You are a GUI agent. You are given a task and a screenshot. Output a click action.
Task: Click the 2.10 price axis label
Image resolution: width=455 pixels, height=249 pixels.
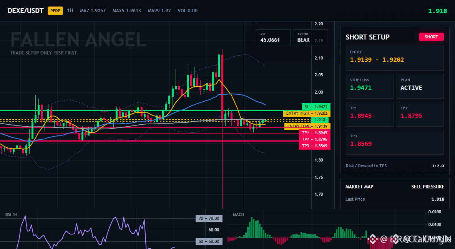click(319, 58)
